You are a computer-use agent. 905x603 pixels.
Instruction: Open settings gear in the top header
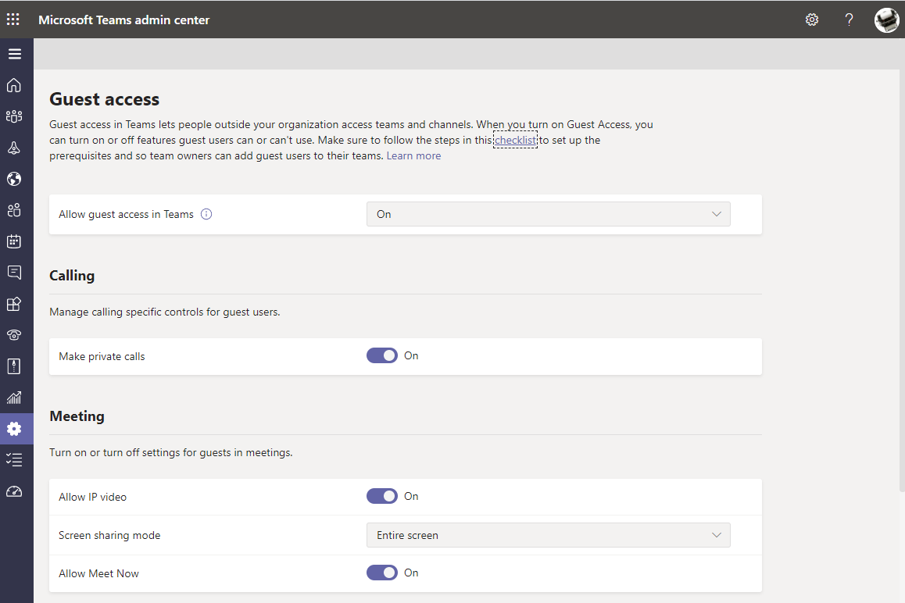tap(812, 20)
